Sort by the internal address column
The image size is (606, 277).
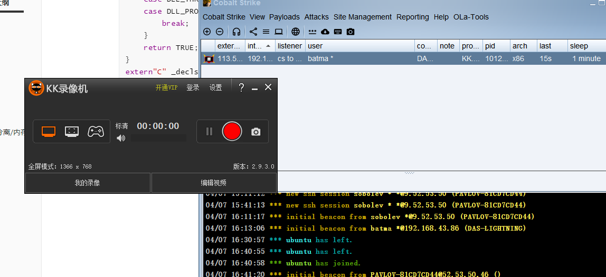[x=260, y=46]
